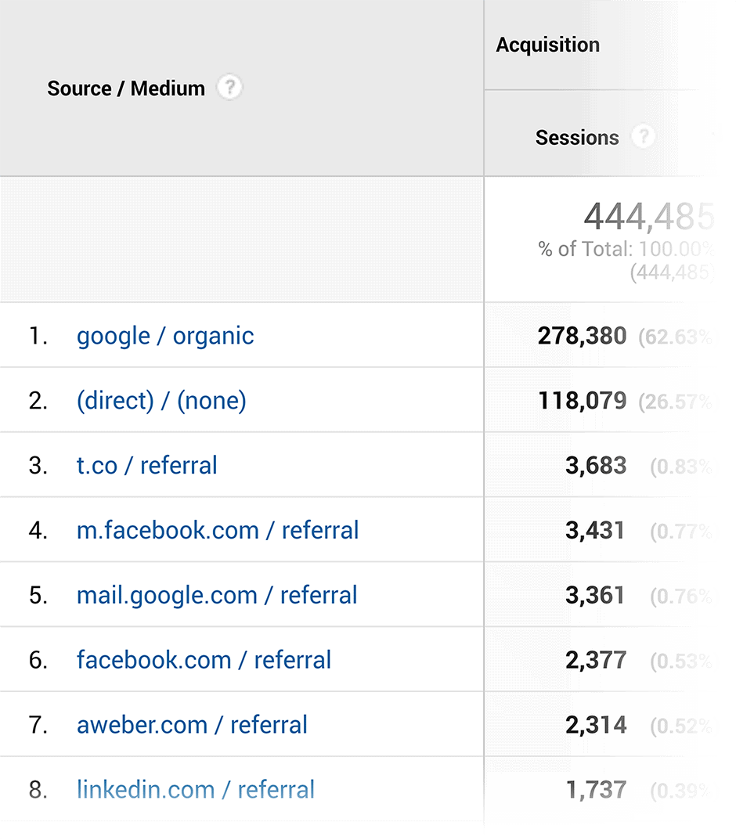The height and width of the screenshot is (840, 736).
Task: Click the 2,377 sessions cell
Action: 596,660
